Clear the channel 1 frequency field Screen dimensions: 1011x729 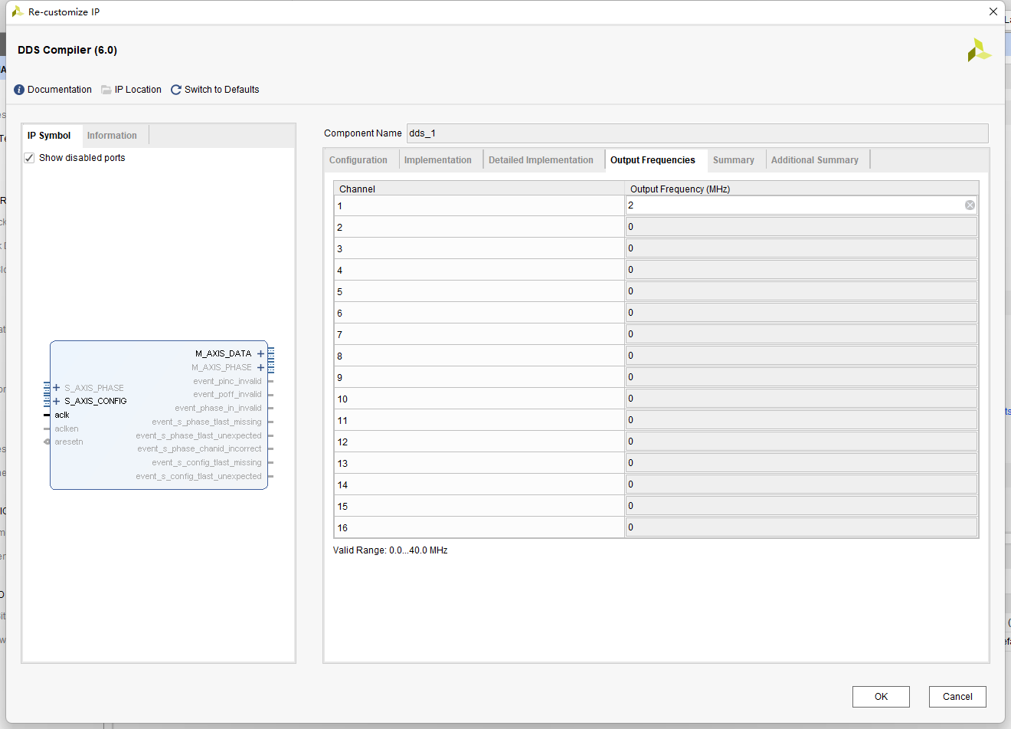tap(970, 205)
